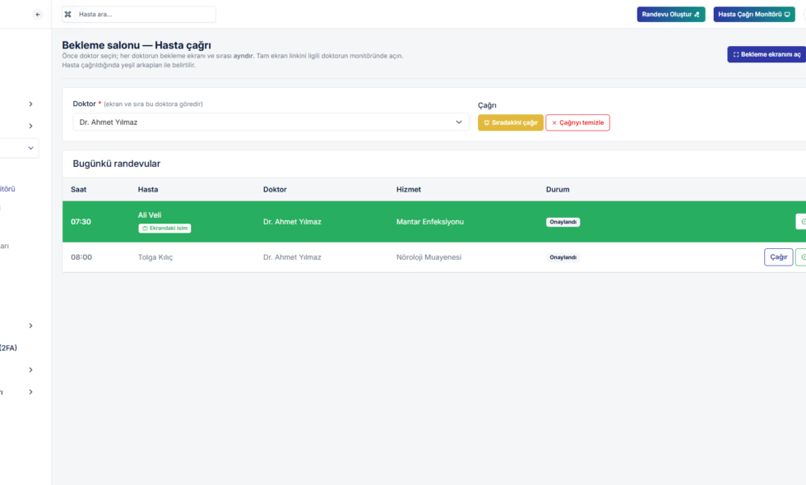Select the sidebar monitor link ending in 'itörü'

(x=7, y=189)
